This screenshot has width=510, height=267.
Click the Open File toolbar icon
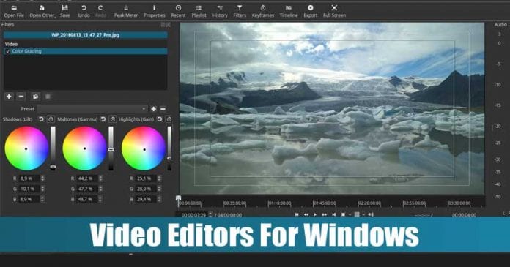[14, 11]
